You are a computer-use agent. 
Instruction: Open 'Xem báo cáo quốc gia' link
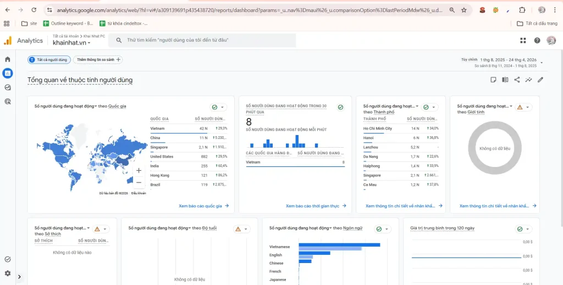(203, 206)
